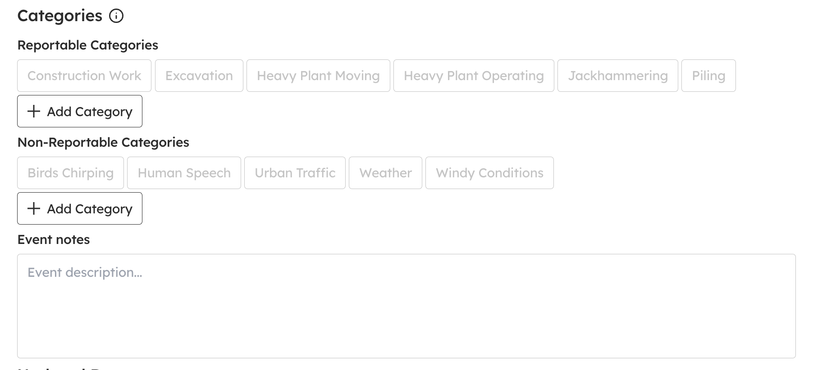
Task: Add Category under Reportable Categories
Action: pyautogui.click(x=80, y=111)
